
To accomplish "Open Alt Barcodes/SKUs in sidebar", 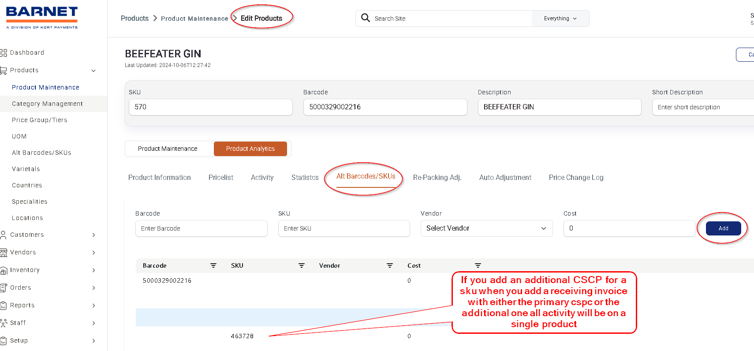I will pyautogui.click(x=41, y=153).
